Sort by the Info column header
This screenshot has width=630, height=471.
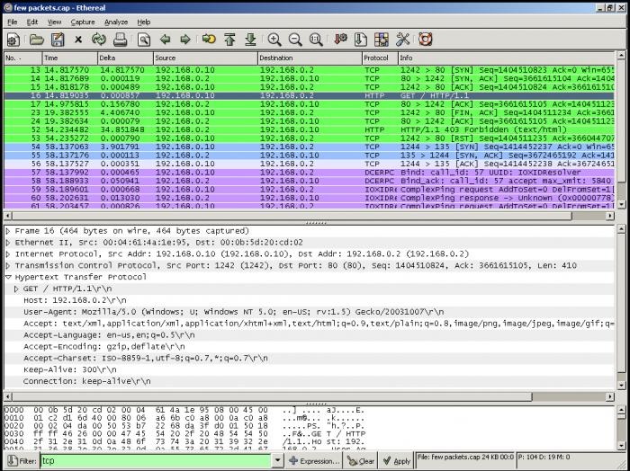pos(506,58)
